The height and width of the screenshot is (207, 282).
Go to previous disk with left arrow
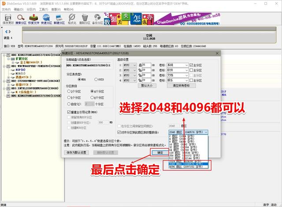tap(7, 32)
